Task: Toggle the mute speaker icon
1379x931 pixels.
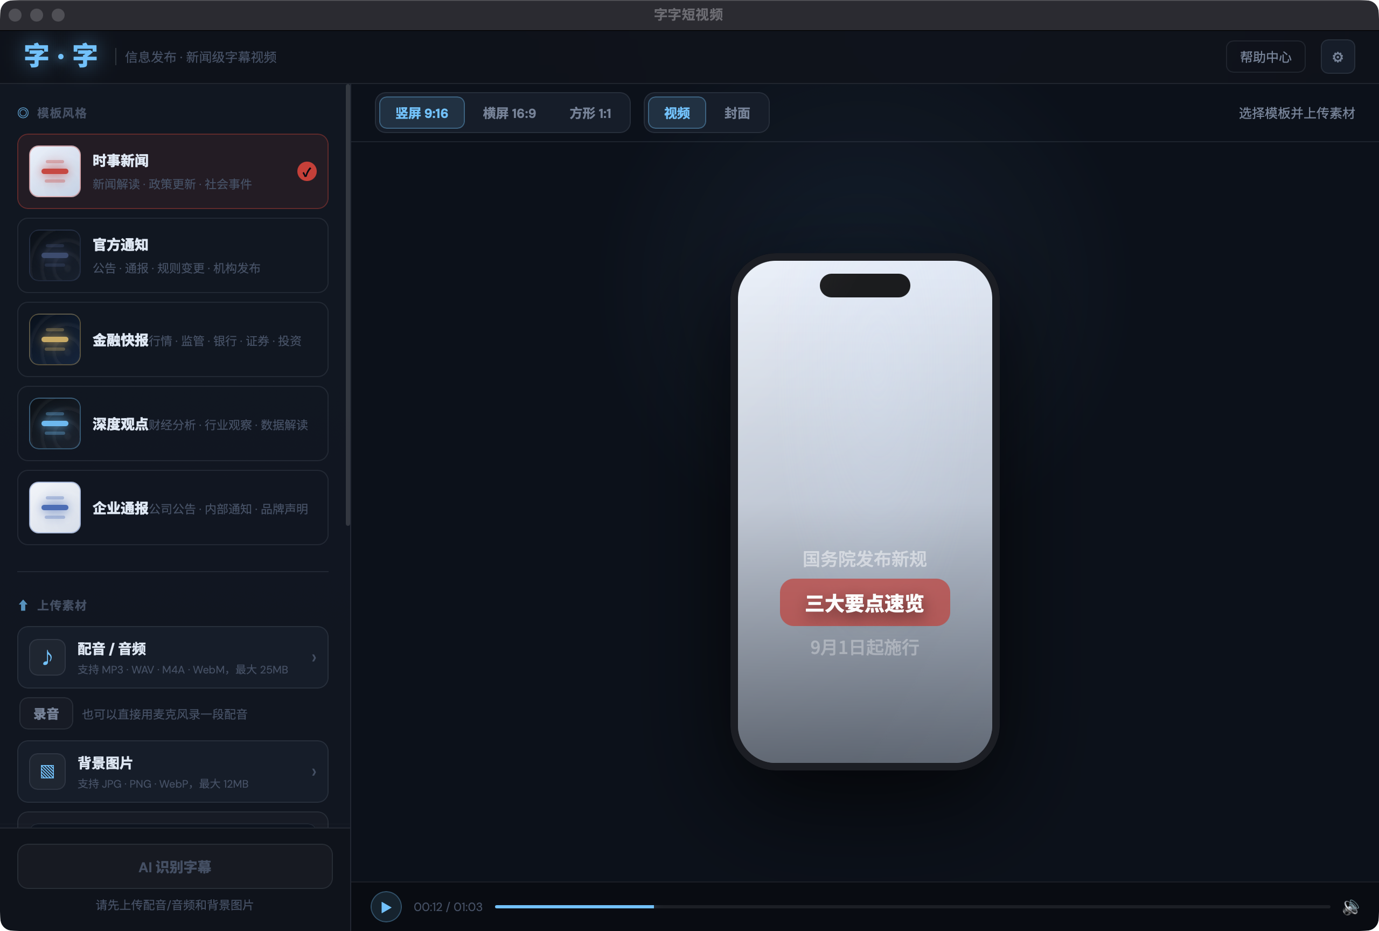Action: click(x=1350, y=907)
